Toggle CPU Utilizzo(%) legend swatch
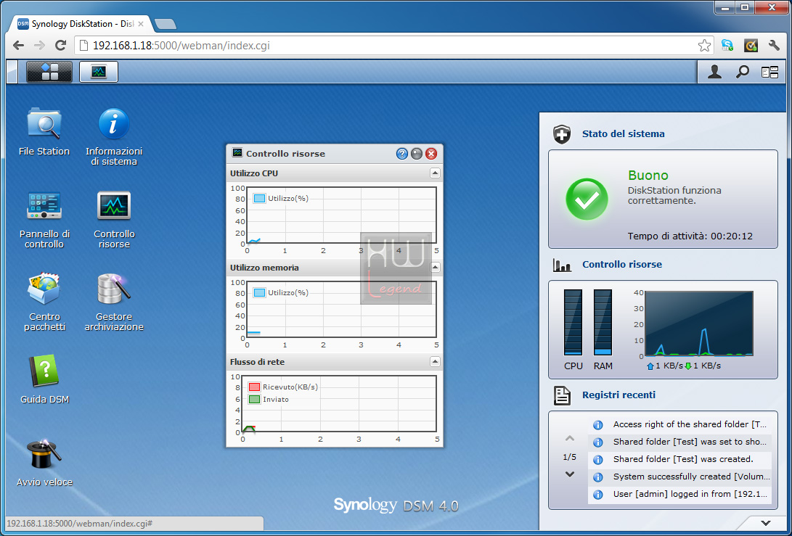792x536 pixels. click(259, 198)
